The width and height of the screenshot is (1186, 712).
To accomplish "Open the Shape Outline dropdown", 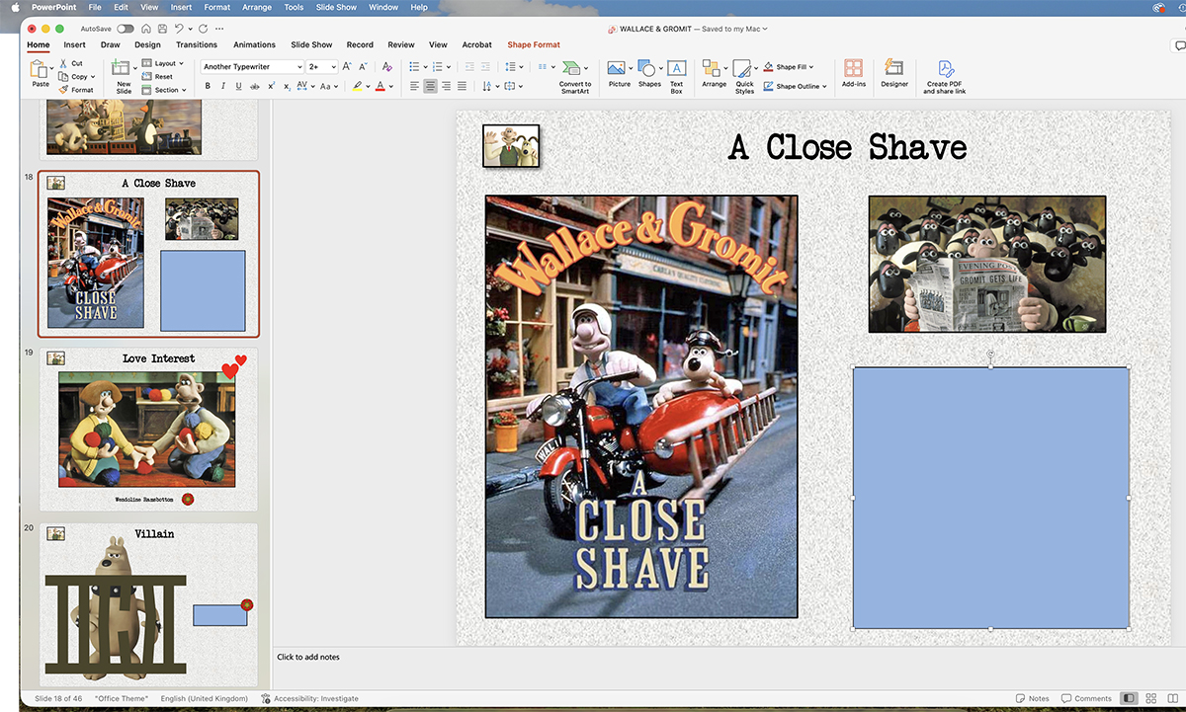I will pyautogui.click(x=825, y=86).
